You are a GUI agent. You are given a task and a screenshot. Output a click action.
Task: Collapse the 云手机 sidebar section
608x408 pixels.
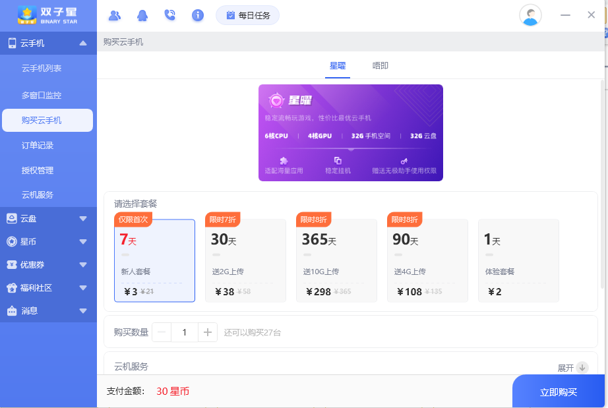(x=84, y=44)
